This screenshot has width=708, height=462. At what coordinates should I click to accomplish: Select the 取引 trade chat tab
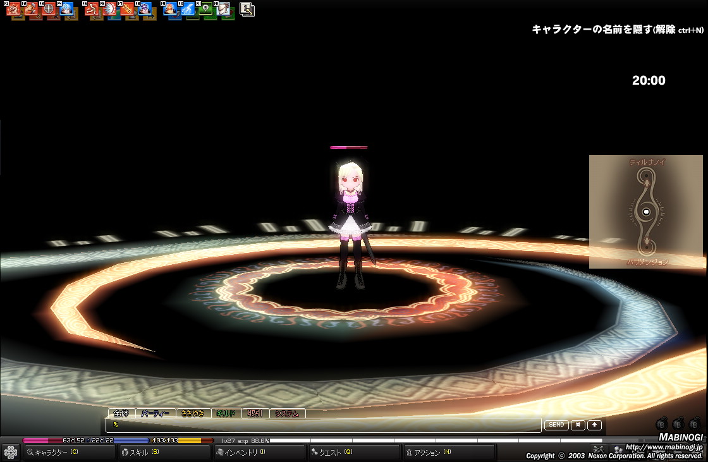[255, 413]
